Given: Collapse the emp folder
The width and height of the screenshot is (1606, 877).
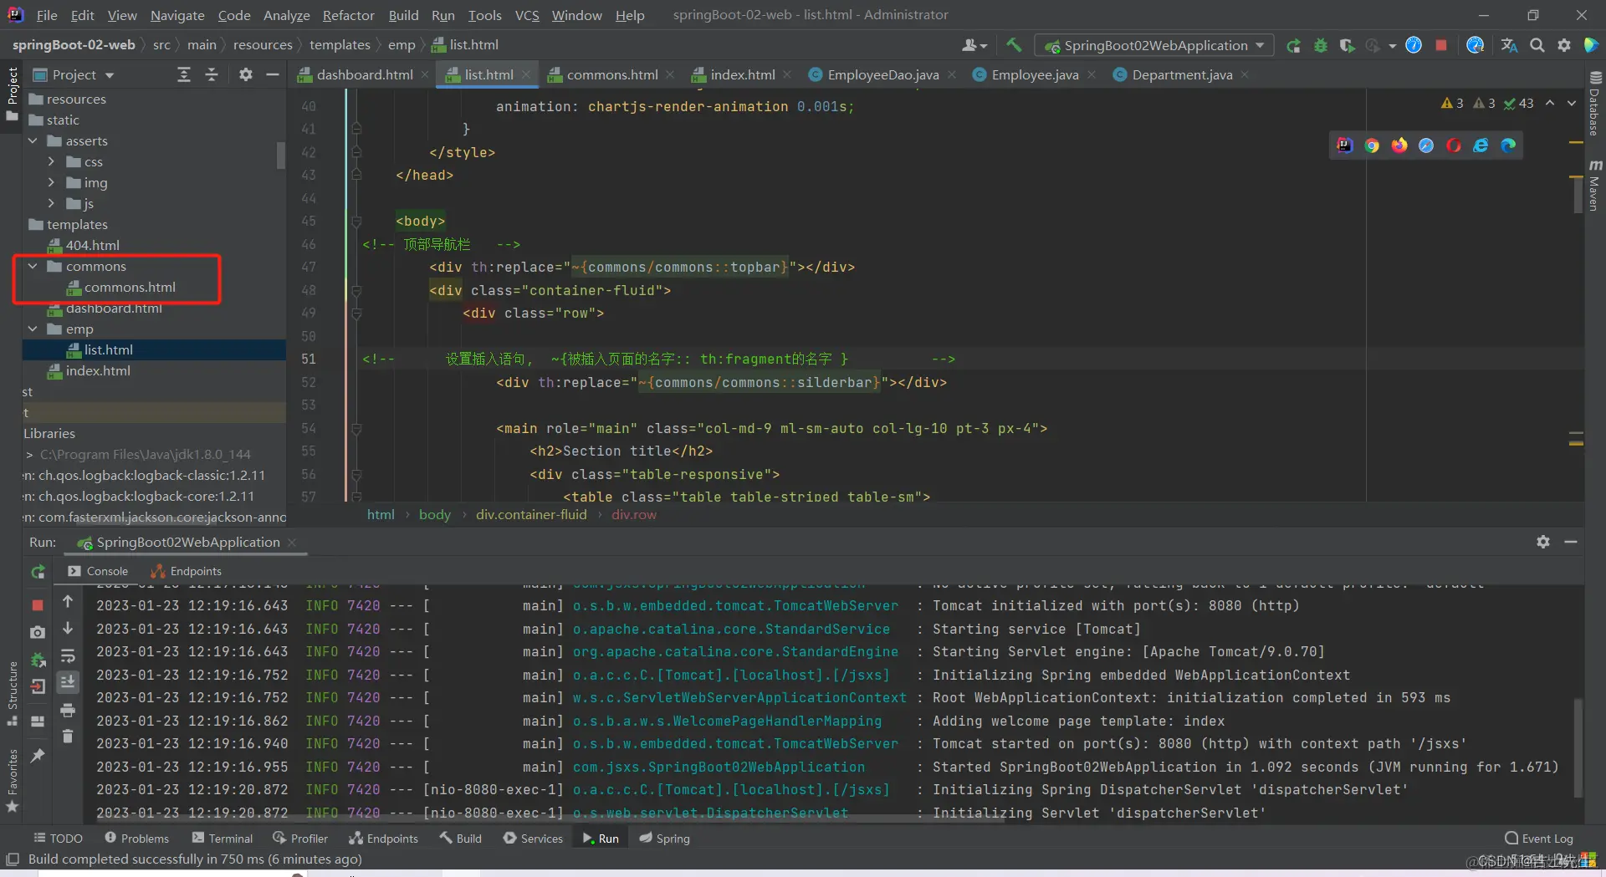Looking at the screenshot, I should pos(33,329).
